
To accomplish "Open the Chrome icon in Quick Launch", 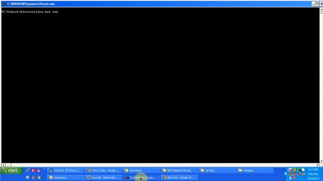I will pos(39,177).
